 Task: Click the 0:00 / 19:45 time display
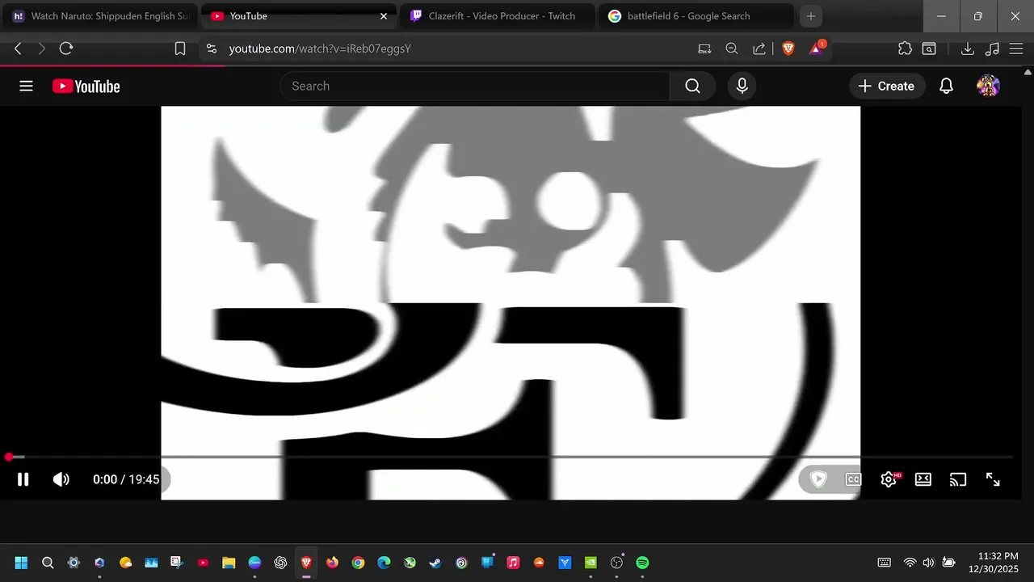click(126, 479)
